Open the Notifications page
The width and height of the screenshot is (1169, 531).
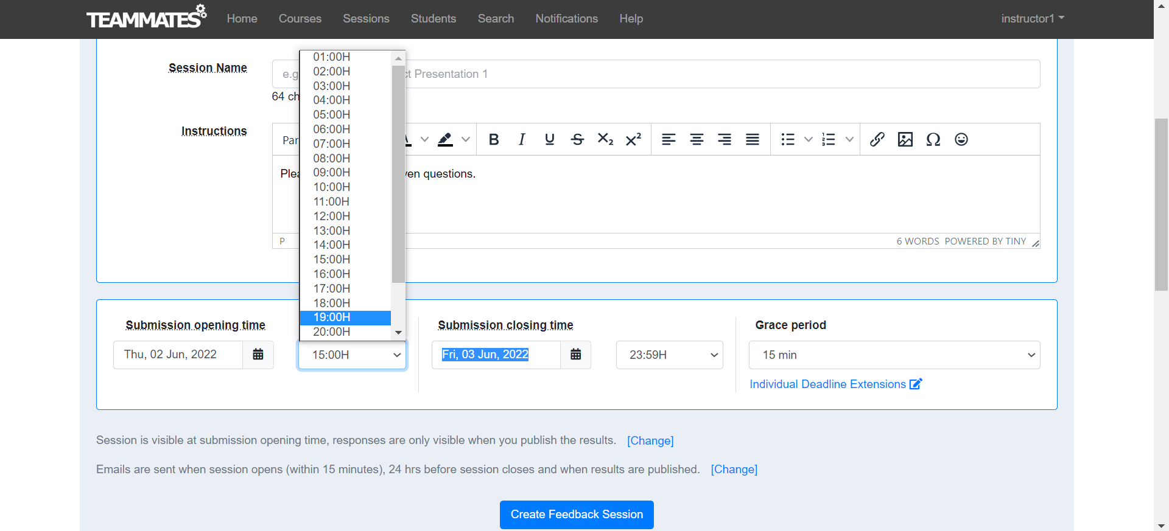[x=567, y=19]
